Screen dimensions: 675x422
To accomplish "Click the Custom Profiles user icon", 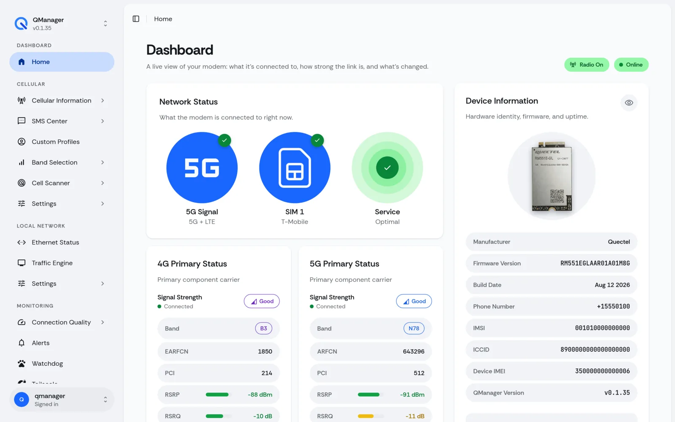I will coord(22,142).
